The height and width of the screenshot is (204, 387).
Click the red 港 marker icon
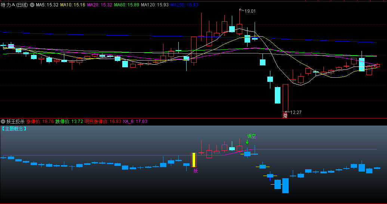point(285,115)
